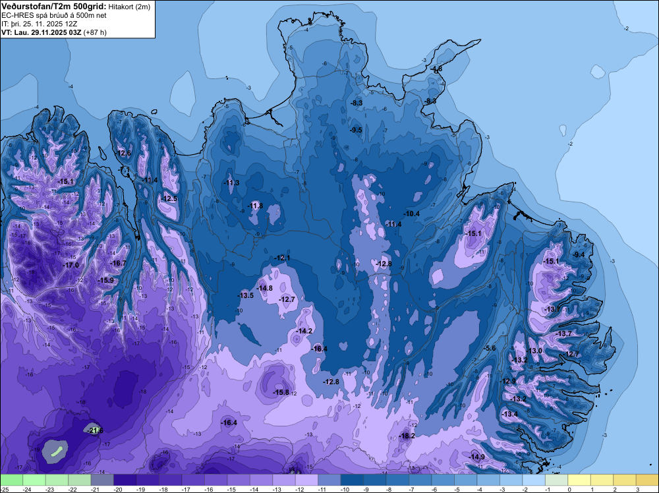This screenshot has height=493, width=659.
Task: Click the -21.6 temperature label on map
Action: pyautogui.click(x=96, y=430)
